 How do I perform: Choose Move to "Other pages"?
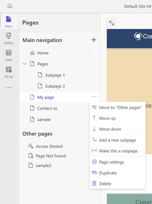coord(117,108)
